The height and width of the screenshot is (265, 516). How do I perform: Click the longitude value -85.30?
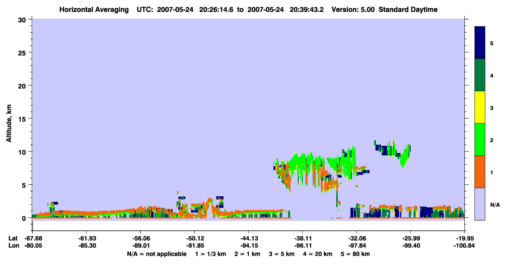pos(87,246)
